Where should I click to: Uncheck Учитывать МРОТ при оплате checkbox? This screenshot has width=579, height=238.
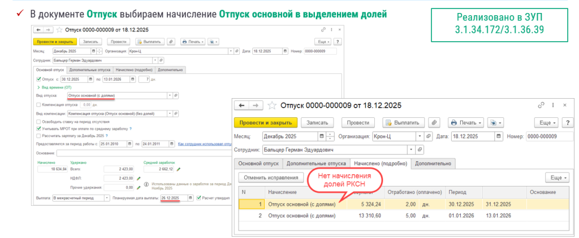38,129
